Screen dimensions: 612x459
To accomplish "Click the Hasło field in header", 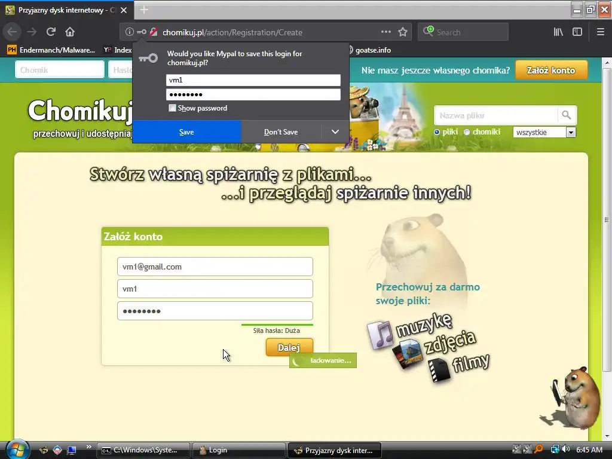I will pos(121,70).
